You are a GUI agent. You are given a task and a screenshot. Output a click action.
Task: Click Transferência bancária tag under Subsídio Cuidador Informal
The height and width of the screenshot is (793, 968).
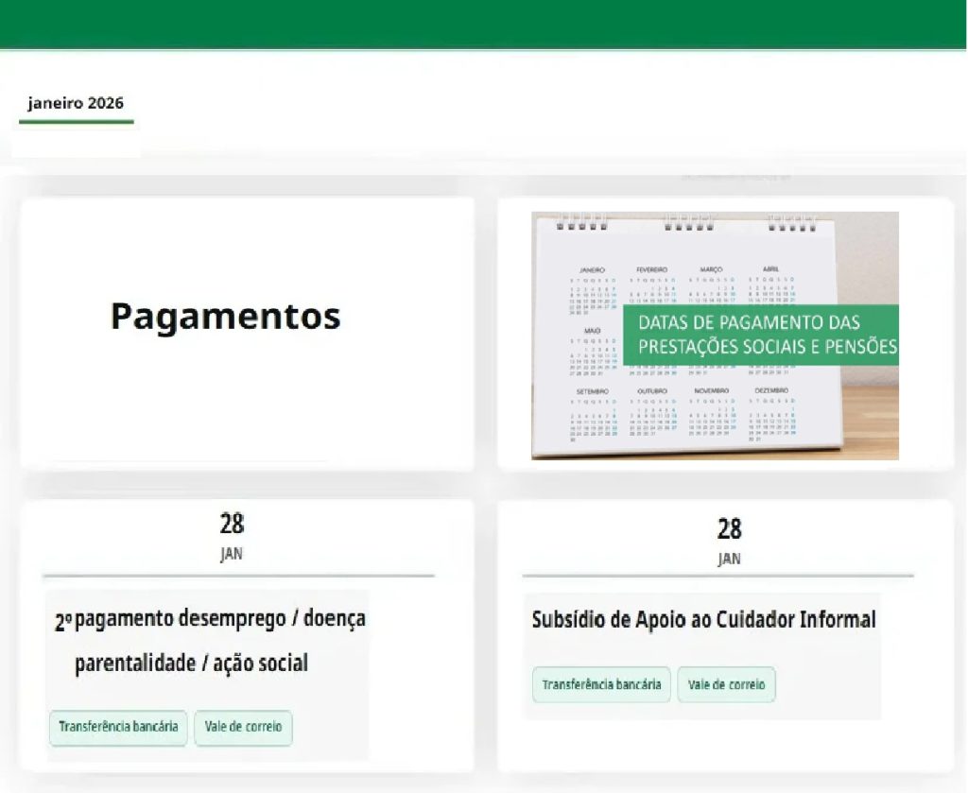(601, 684)
